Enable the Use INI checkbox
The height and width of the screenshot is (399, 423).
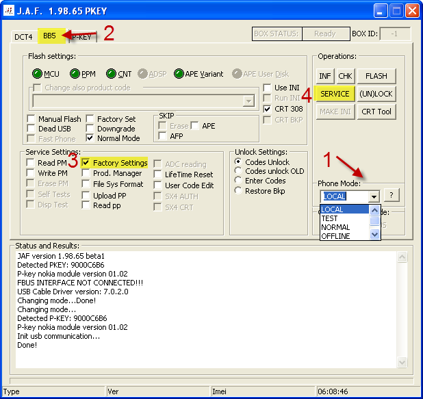[x=267, y=88]
